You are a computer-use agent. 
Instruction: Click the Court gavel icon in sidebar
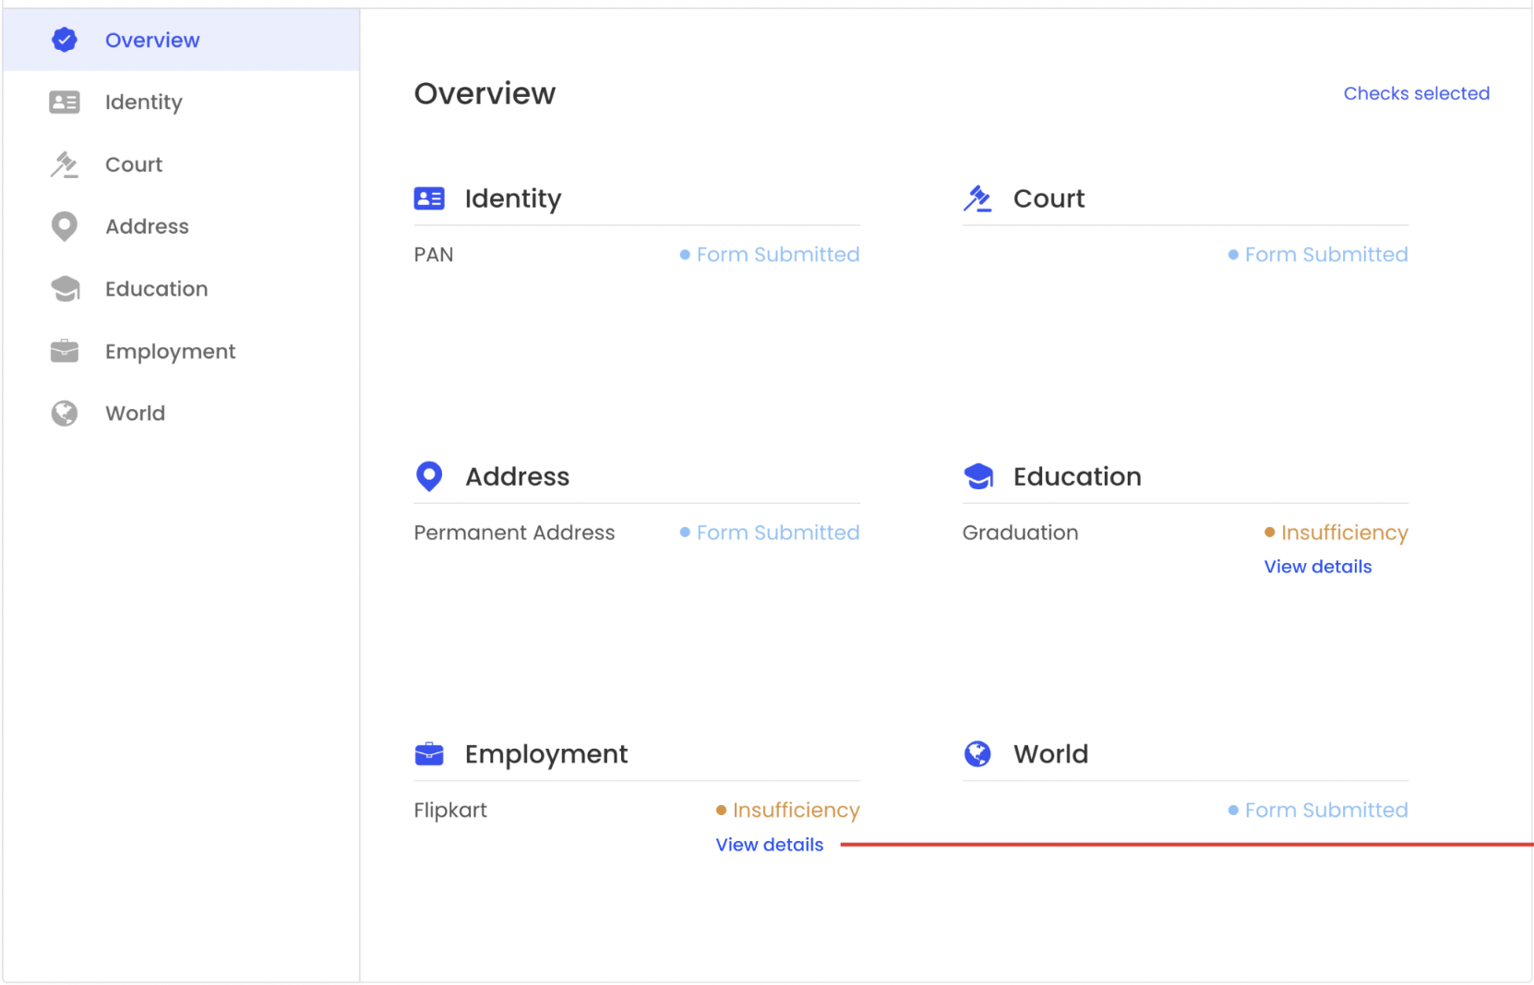click(x=65, y=164)
